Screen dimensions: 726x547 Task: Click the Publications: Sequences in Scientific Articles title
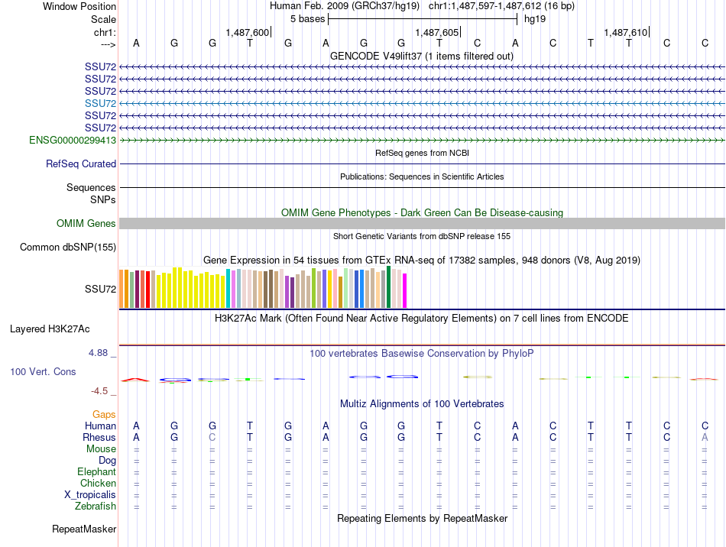[x=422, y=176]
